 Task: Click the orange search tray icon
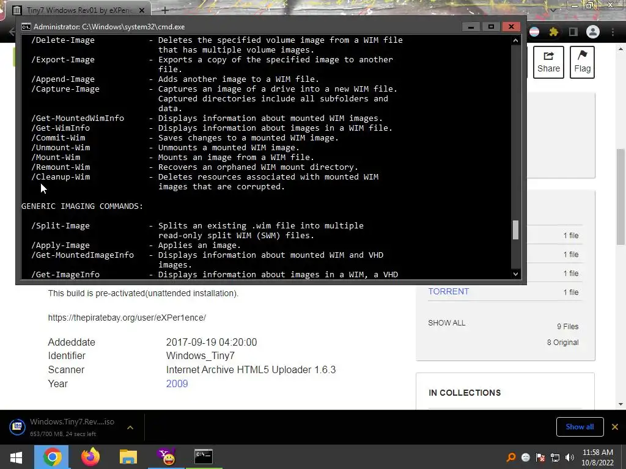(510, 457)
